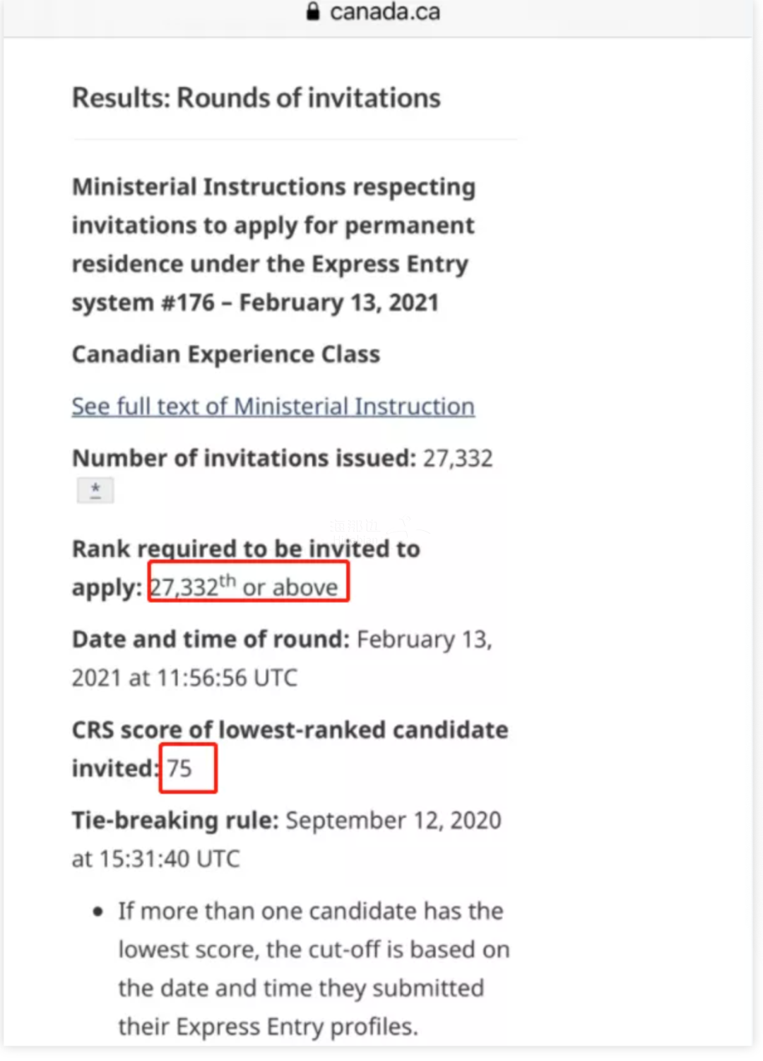
Task: Open the asterisk footnote button
Action: coord(95,490)
